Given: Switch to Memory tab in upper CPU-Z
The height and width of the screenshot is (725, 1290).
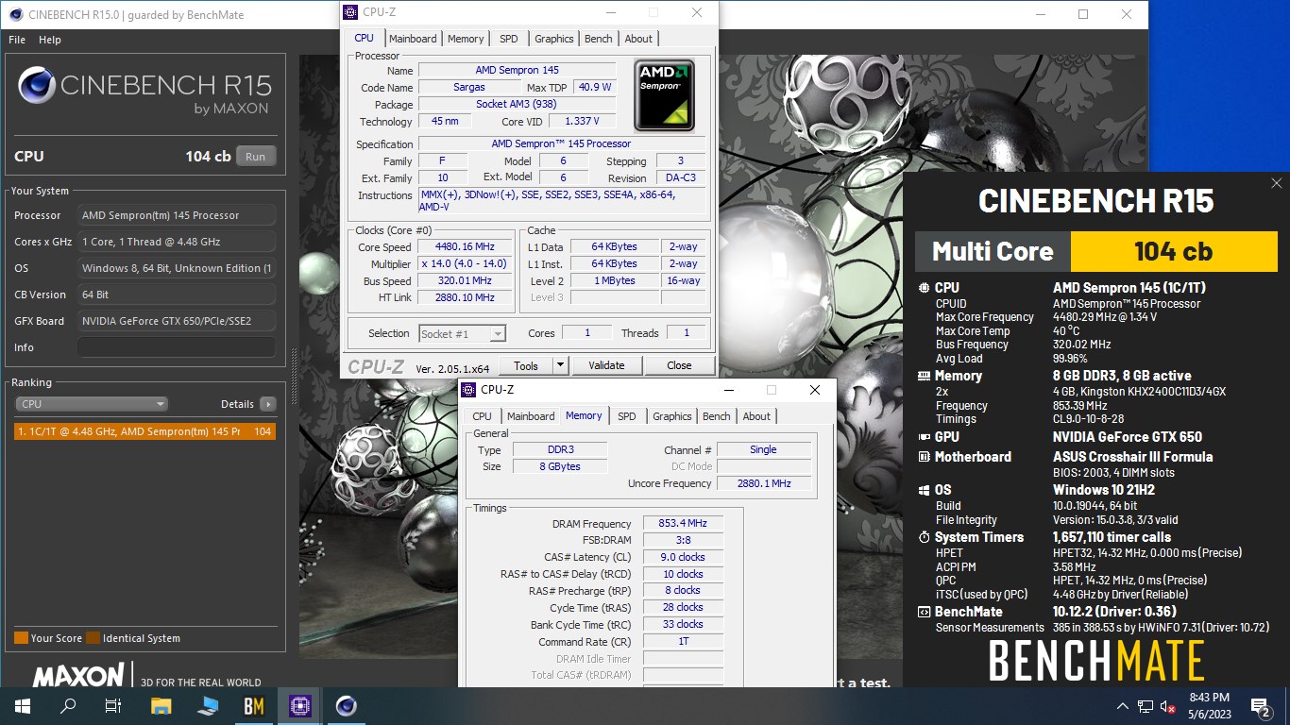Looking at the screenshot, I should coord(466,39).
